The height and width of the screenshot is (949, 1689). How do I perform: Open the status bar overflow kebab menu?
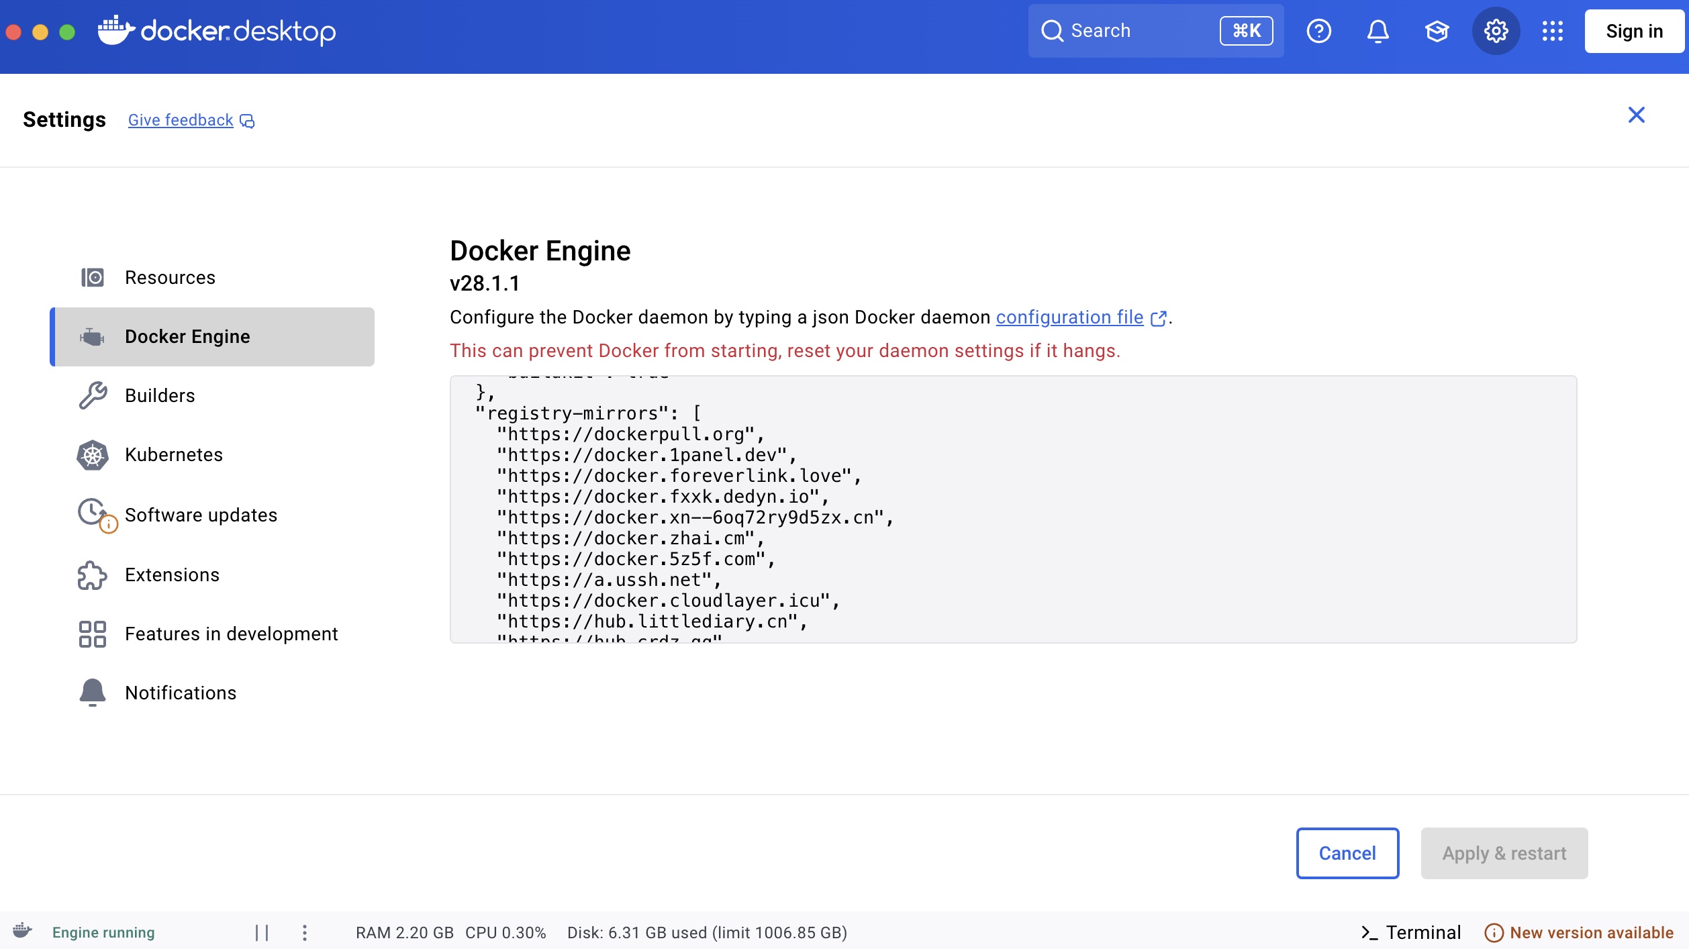point(304,932)
